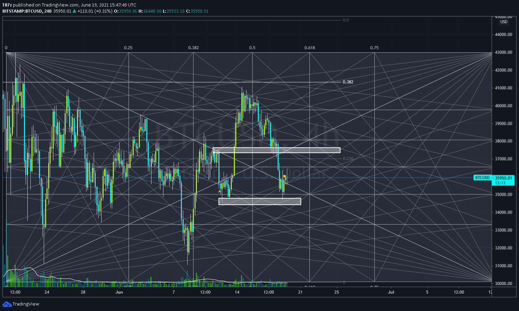Click the low value L:35533.18
Image resolution: width=519 pixels, height=311 pixels.
173,11
